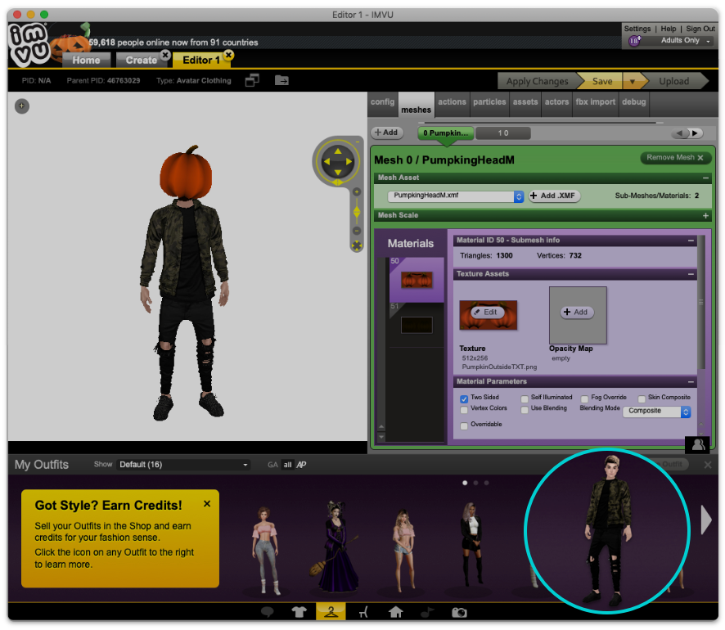
Task: Open the furniture chair icon in bottom bar
Action: coord(363,612)
